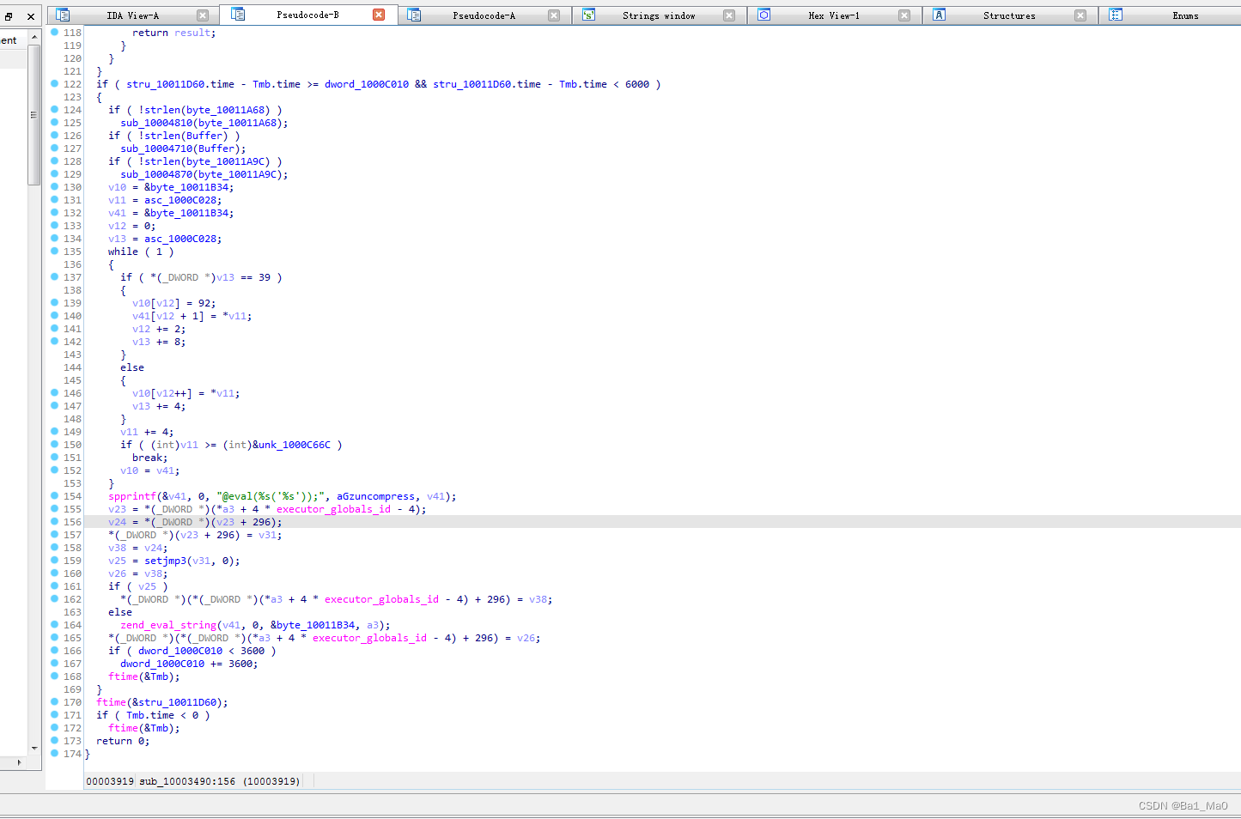1241x819 pixels.
Task: Close the Pseudocode-A tab
Action: pyautogui.click(x=554, y=15)
